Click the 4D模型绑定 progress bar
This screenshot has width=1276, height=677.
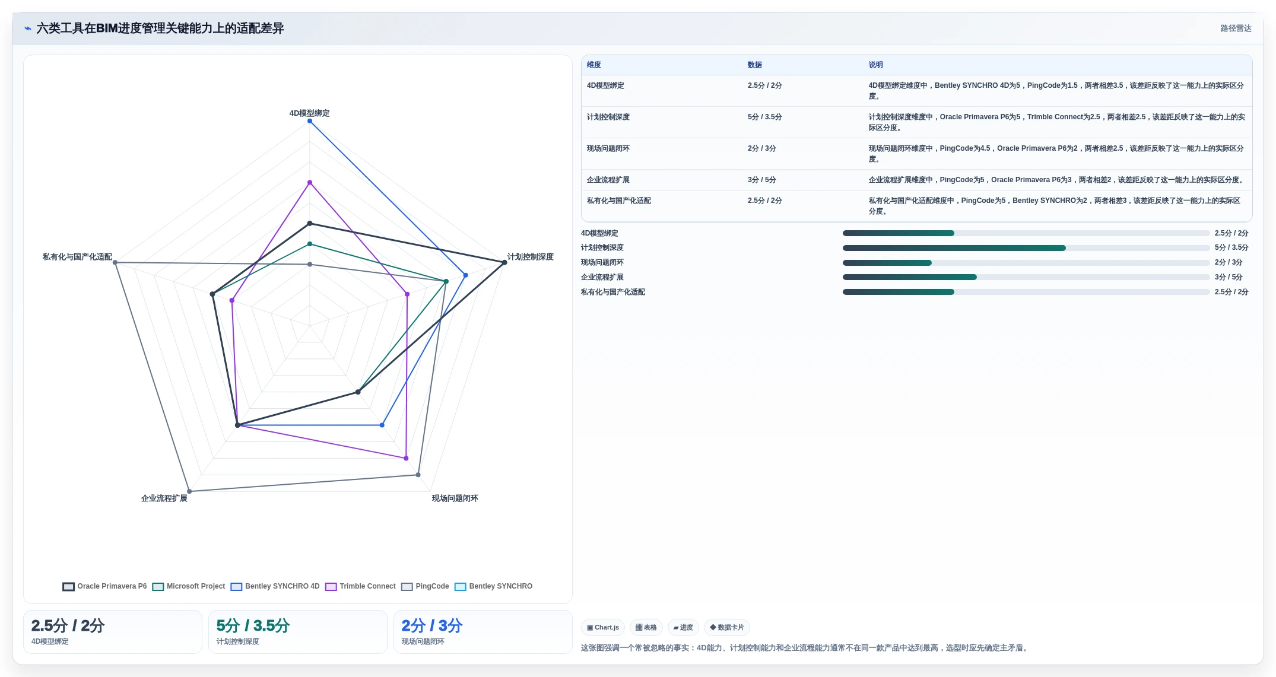[1026, 233]
